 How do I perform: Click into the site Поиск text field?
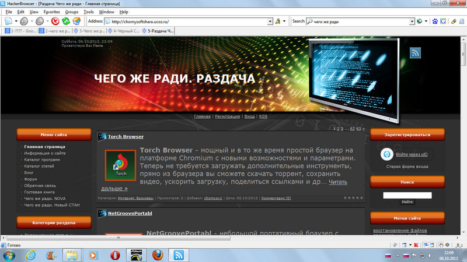pyautogui.click(x=407, y=195)
